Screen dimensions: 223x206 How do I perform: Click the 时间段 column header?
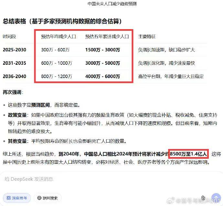point(9,37)
